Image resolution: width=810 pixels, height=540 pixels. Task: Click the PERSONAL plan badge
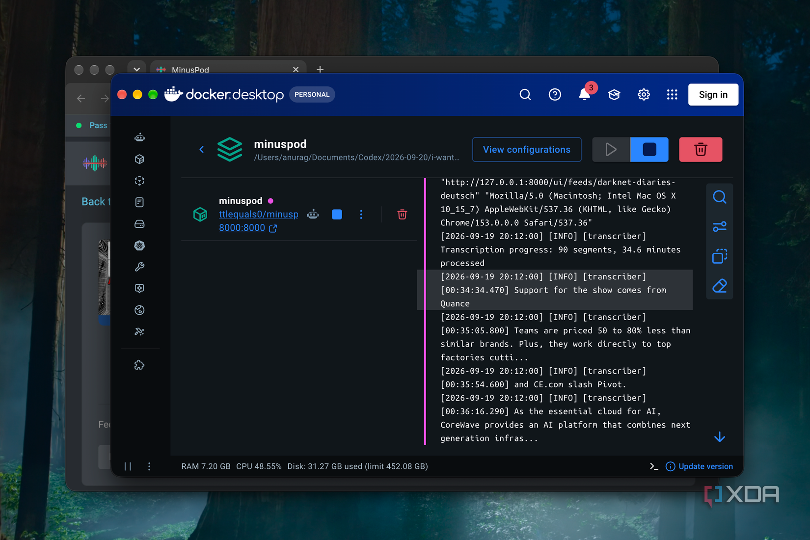[x=312, y=95]
